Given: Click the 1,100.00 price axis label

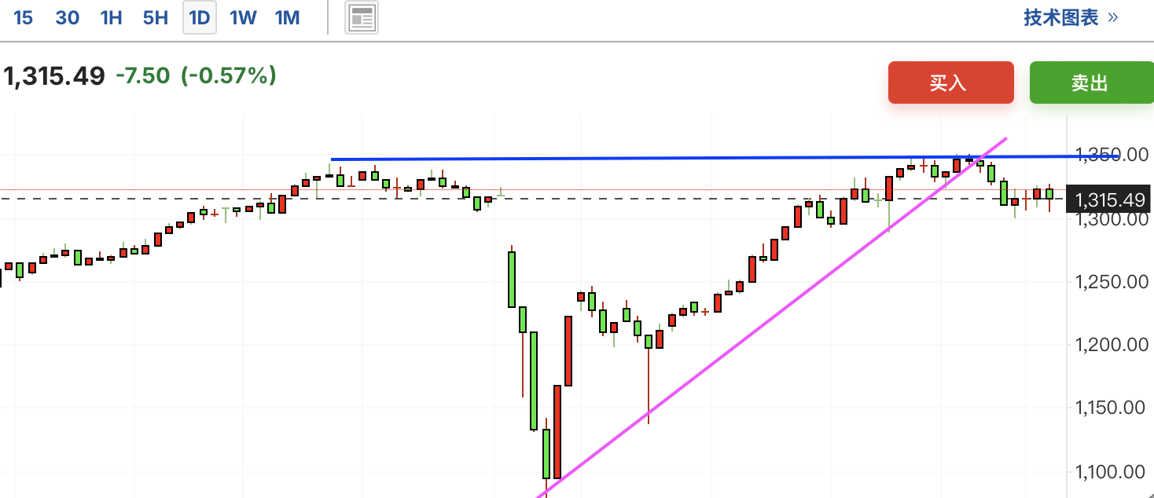Looking at the screenshot, I should click(1108, 471).
